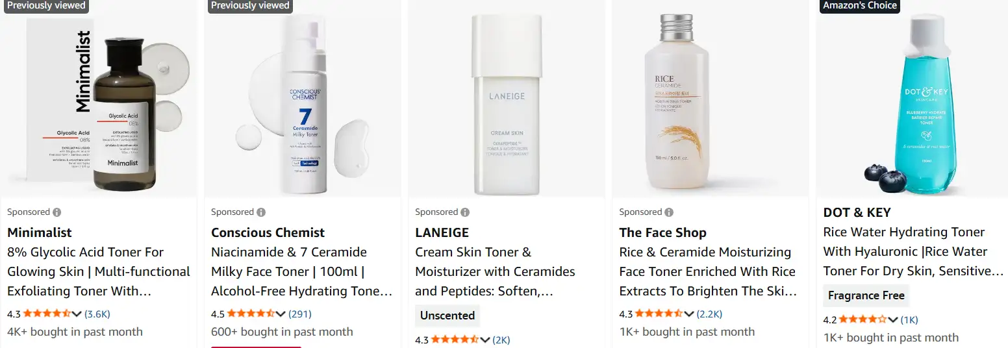Click the star rating of The Face Shop toner
The height and width of the screenshot is (348, 1008).
(659, 314)
